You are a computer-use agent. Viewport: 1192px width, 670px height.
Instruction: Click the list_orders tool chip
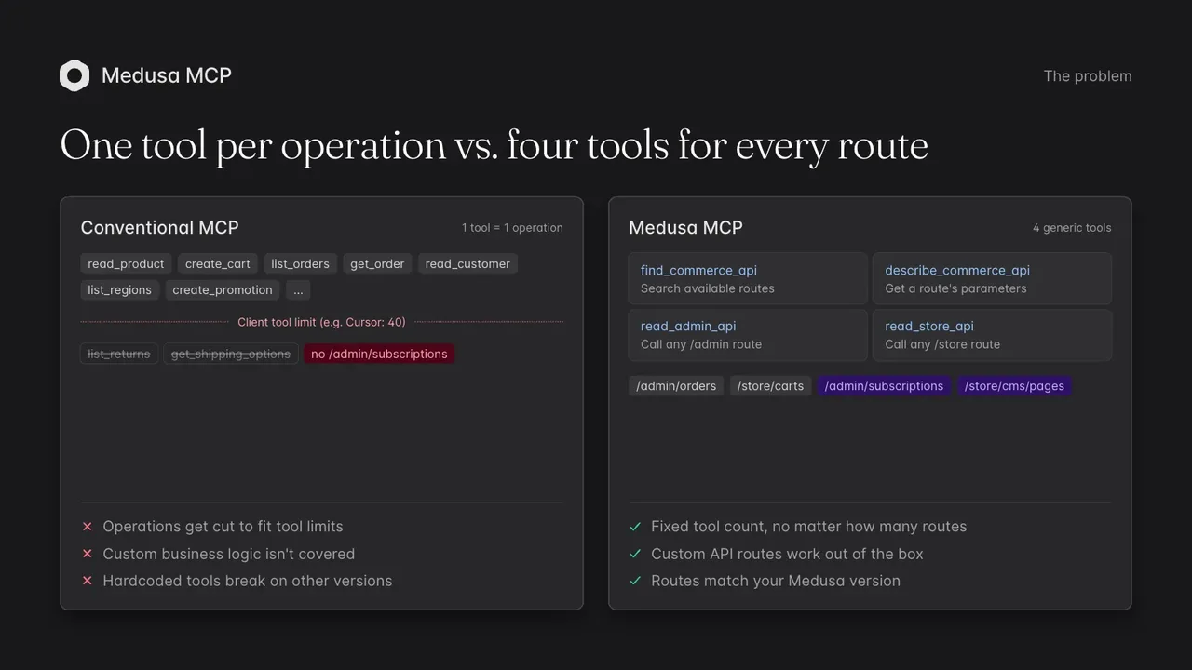pyautogui.click(x=300, y=264)
